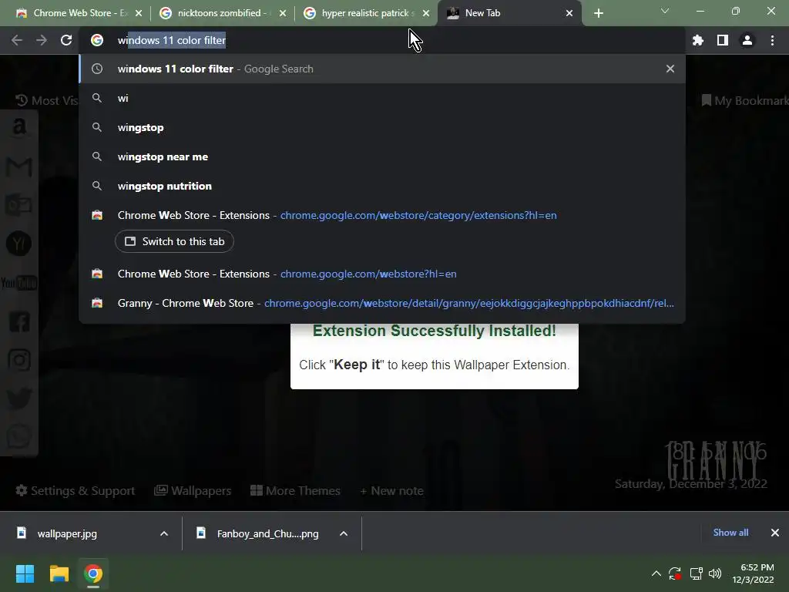Image resolution: width=789 pixels, height=592 pixels.
Task: Open the tab search chevron
Action: [x=665, y=11]
